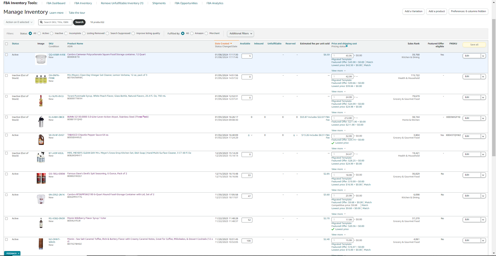Open the Cambro Camwear square container product image
The image size is (496, 256).
(x=41, y=59)
